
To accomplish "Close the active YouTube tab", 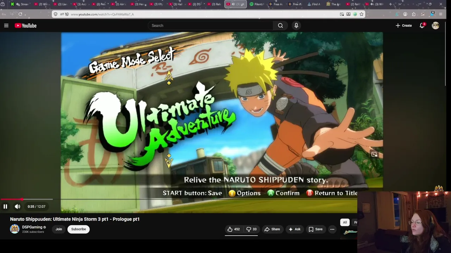I will [243, 4].
